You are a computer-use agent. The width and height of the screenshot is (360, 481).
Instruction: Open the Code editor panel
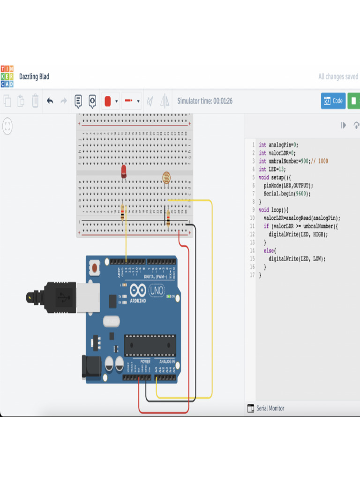tap(333, 101)
